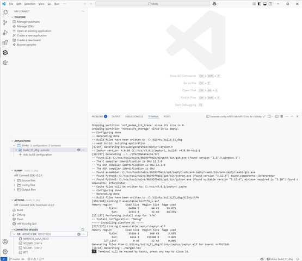This screenshot has height=261, width=302.
Task: Open the Go menu
Action: [50, 4]
